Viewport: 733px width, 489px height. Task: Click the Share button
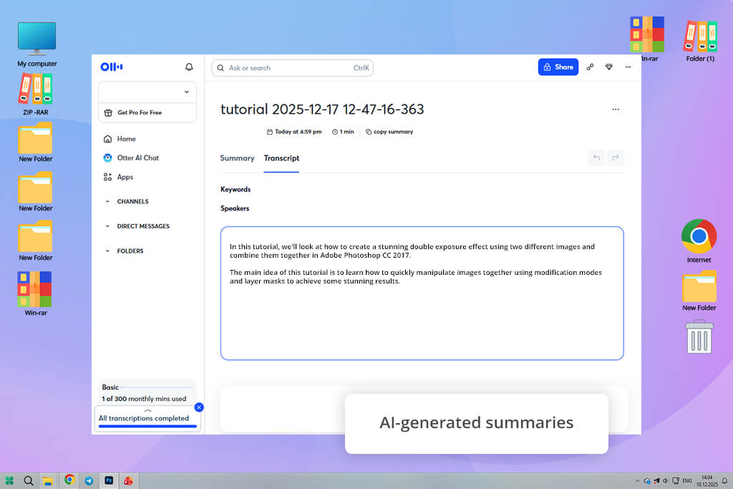[x=558, y=67]
